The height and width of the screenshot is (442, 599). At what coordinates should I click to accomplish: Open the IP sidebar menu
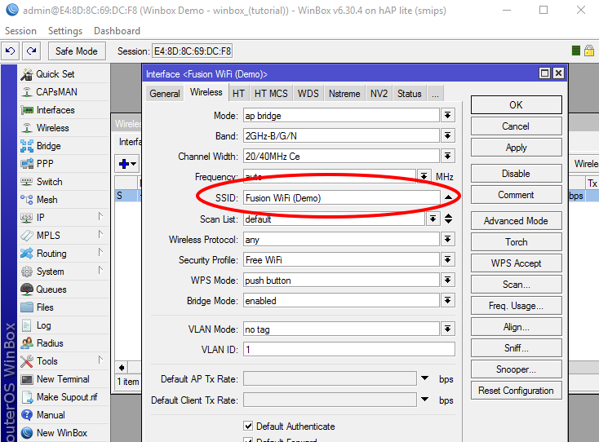pos(64,218)
